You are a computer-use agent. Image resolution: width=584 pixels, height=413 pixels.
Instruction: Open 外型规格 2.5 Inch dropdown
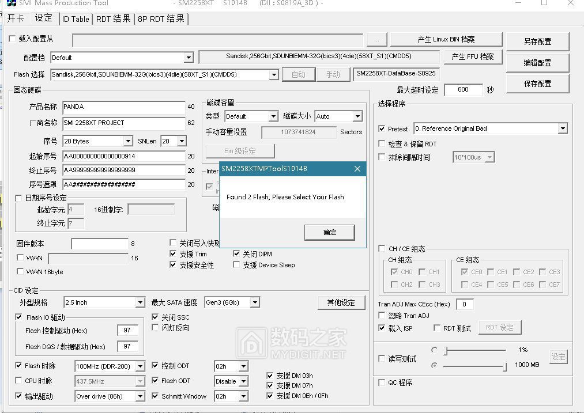140,302
